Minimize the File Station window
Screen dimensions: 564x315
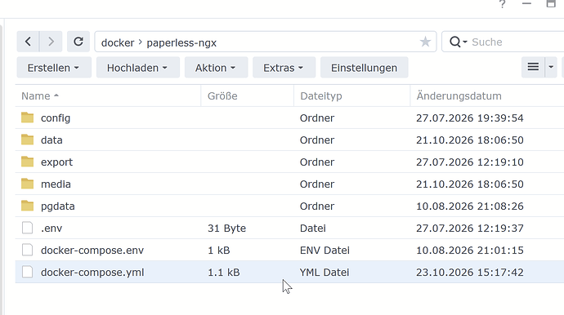coord(526,3)
